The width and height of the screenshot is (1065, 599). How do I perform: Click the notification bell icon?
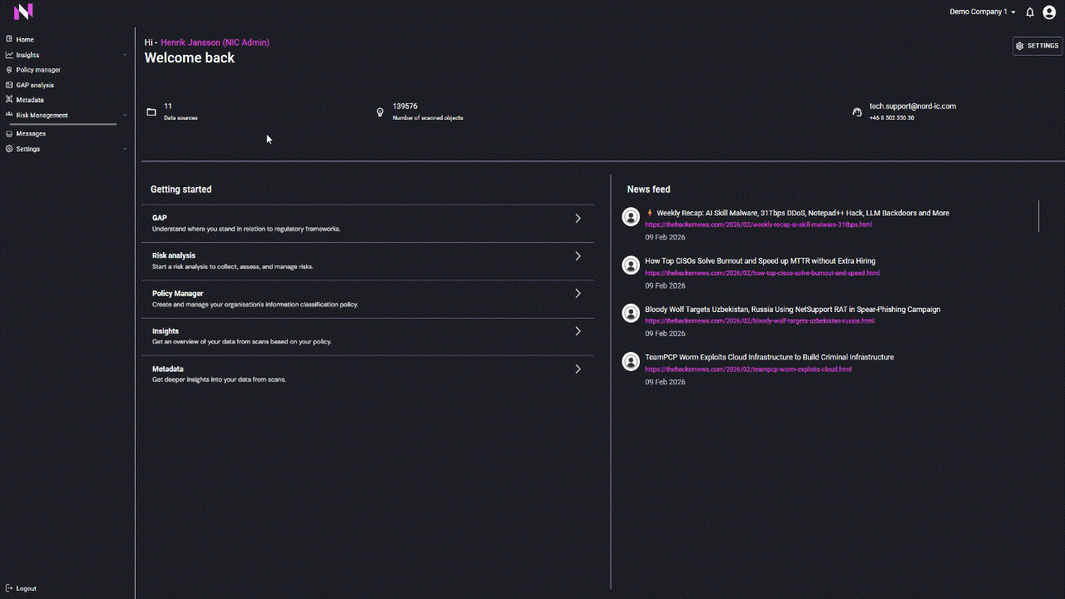[1030, 12]
